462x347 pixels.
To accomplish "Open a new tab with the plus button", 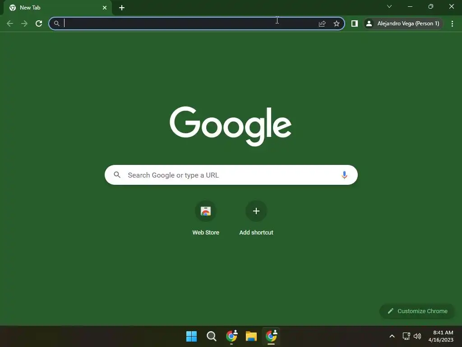I will click(x=122, y=8).
